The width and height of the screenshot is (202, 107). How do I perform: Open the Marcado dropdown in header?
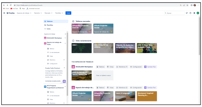pos(48,13)
